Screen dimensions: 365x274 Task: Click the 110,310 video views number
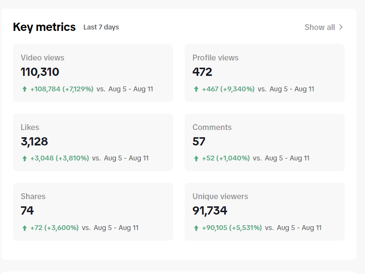pos(40,72)
